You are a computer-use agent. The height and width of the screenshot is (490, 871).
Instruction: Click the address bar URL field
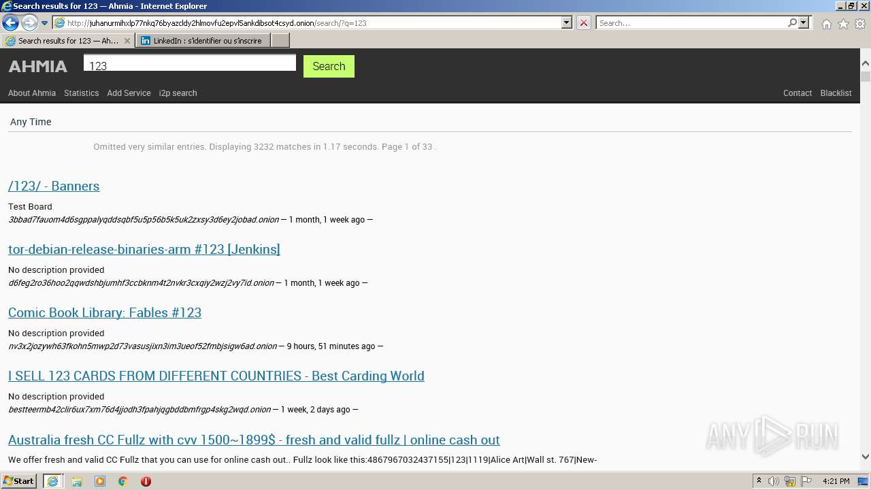pos(313,22)
